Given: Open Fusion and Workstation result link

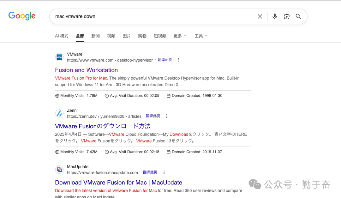Looking at the screenshot, I should (x=86, y=70).
